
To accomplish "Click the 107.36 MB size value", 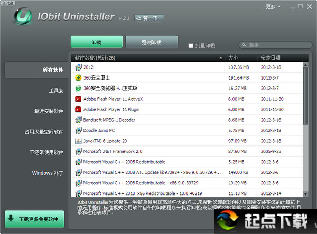I will coord(239,67).
